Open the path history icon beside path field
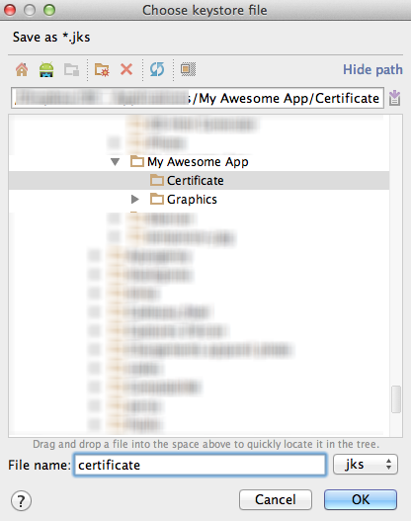 point(395,98)
